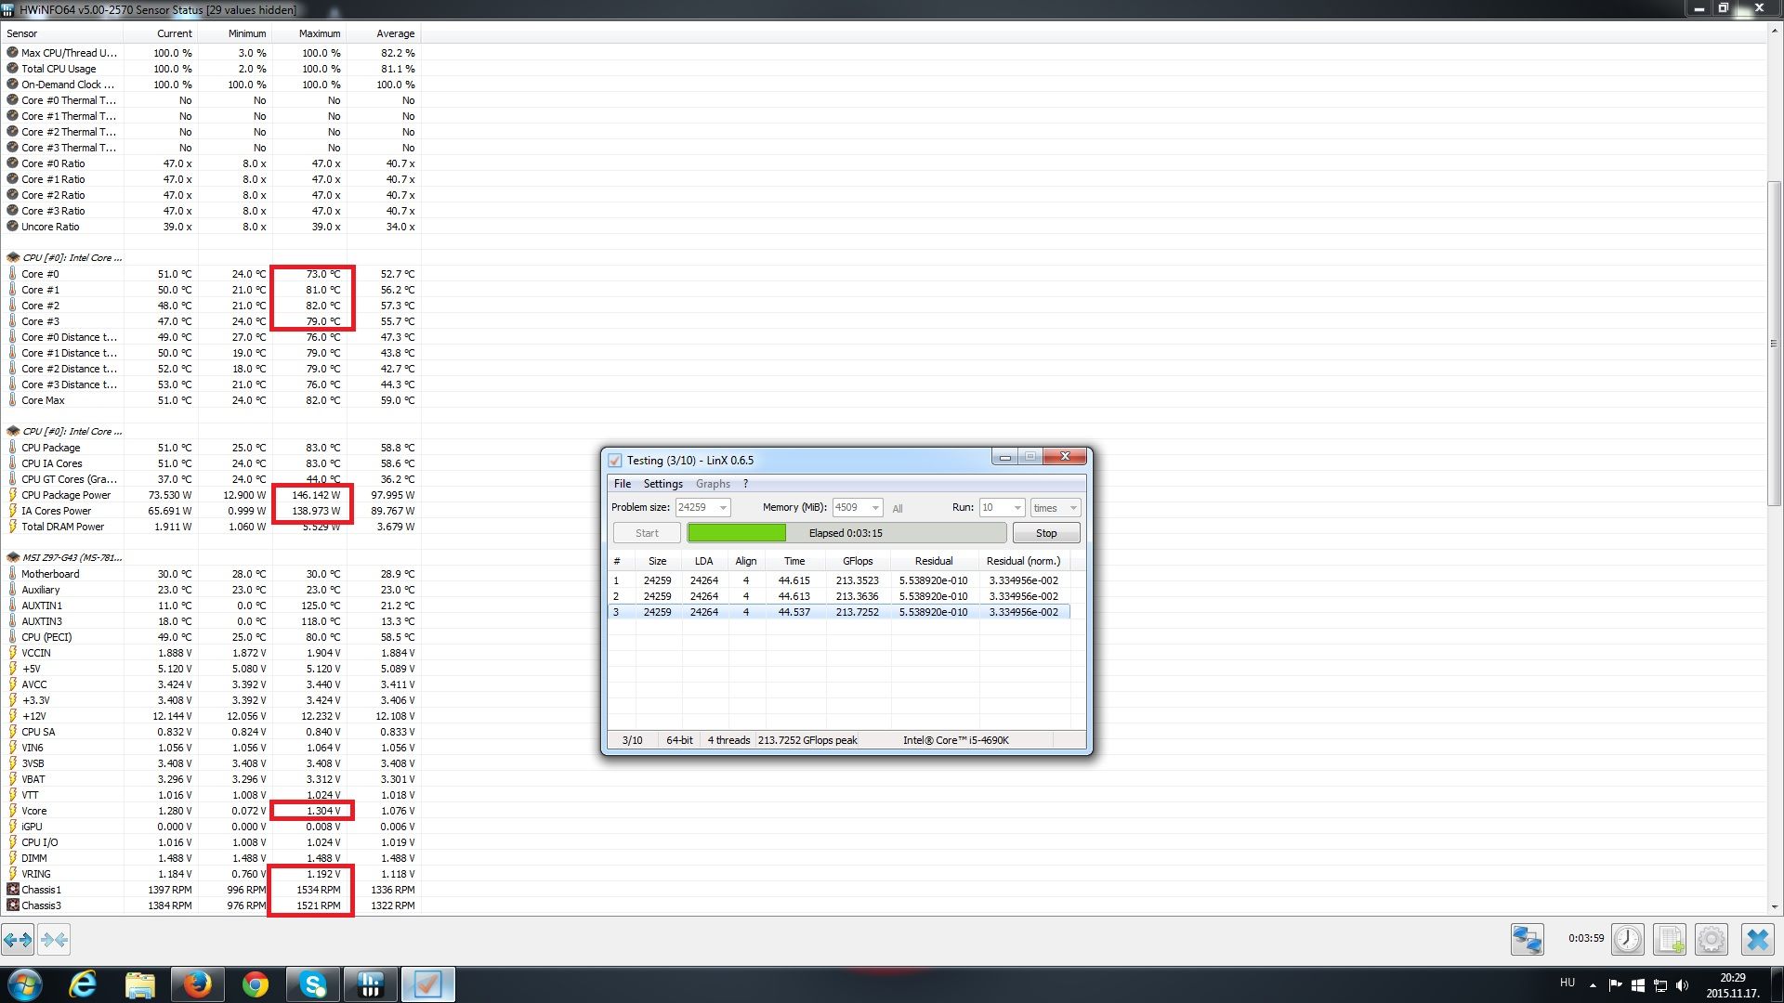The image size is (1784, 1003).
Task: Select the IA Cores Power sensor row
Action: (211, 511)
